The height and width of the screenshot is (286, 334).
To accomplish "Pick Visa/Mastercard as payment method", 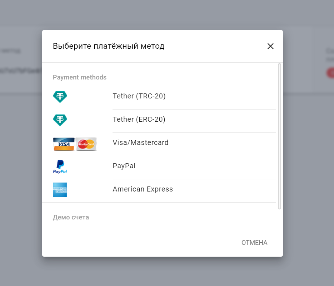I will [140, 143].
